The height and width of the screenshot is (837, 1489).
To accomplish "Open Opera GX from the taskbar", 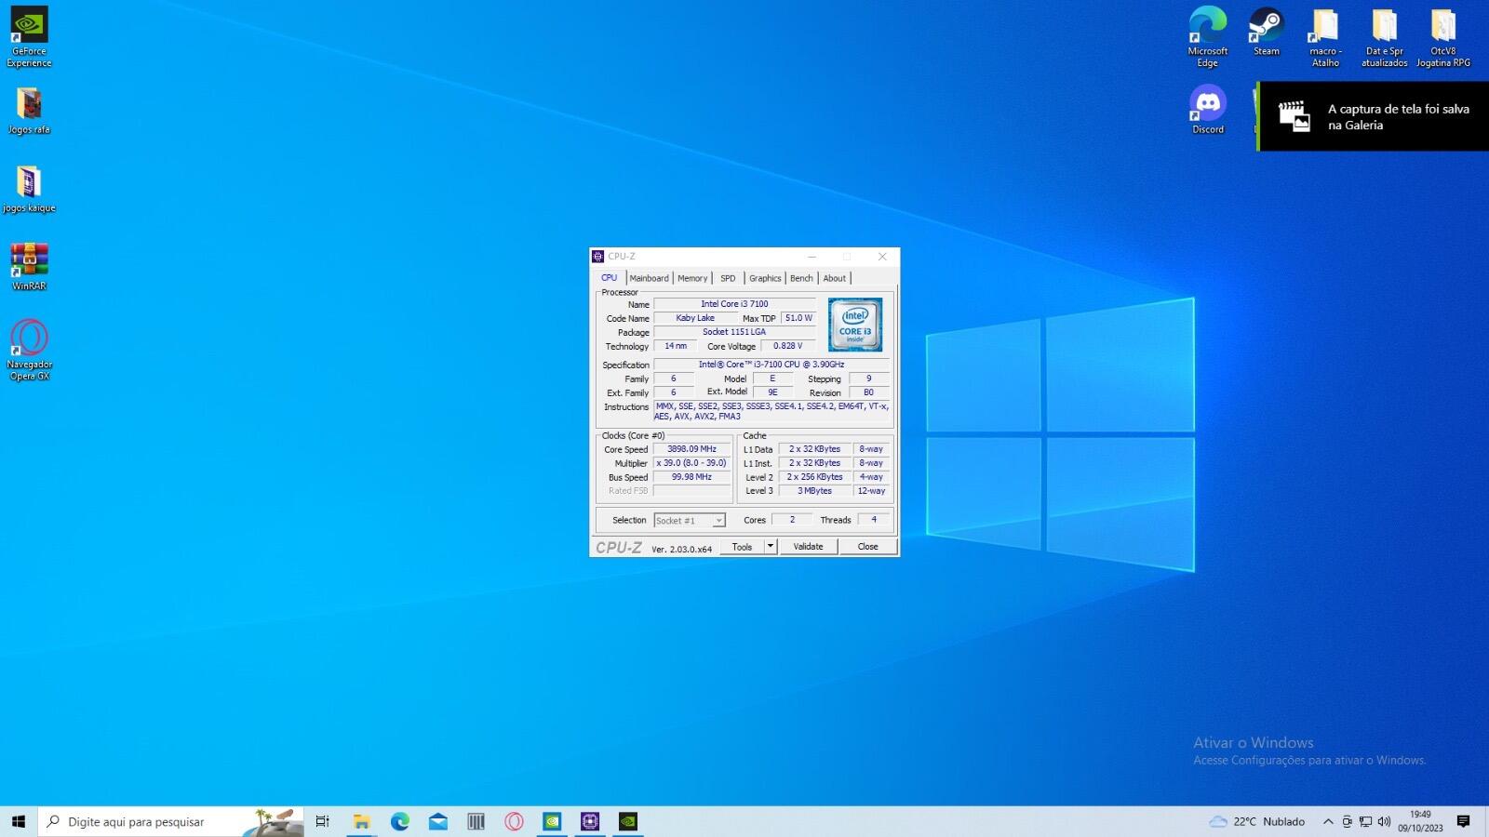I will point(514,821).
